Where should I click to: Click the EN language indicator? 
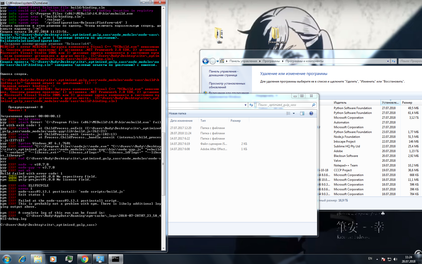(370, 258)
